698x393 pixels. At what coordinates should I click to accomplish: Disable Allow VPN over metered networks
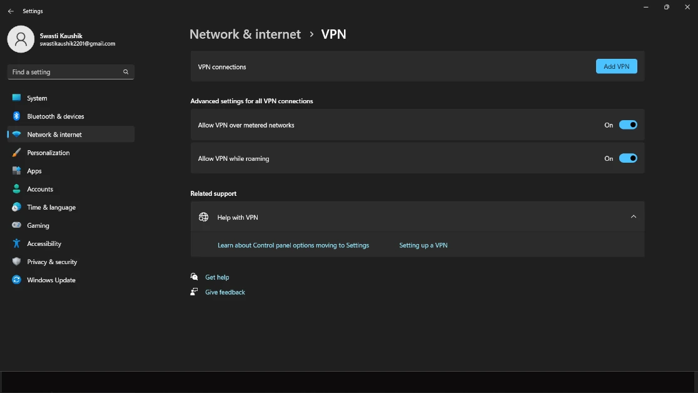pos(628,125)
